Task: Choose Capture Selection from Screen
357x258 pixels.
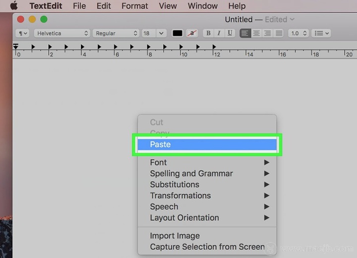Action: click(207, 247)
